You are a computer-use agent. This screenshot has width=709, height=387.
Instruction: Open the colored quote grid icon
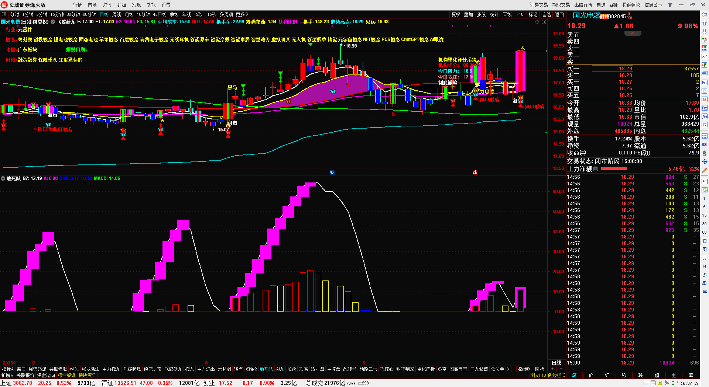(x=705, y=48)
